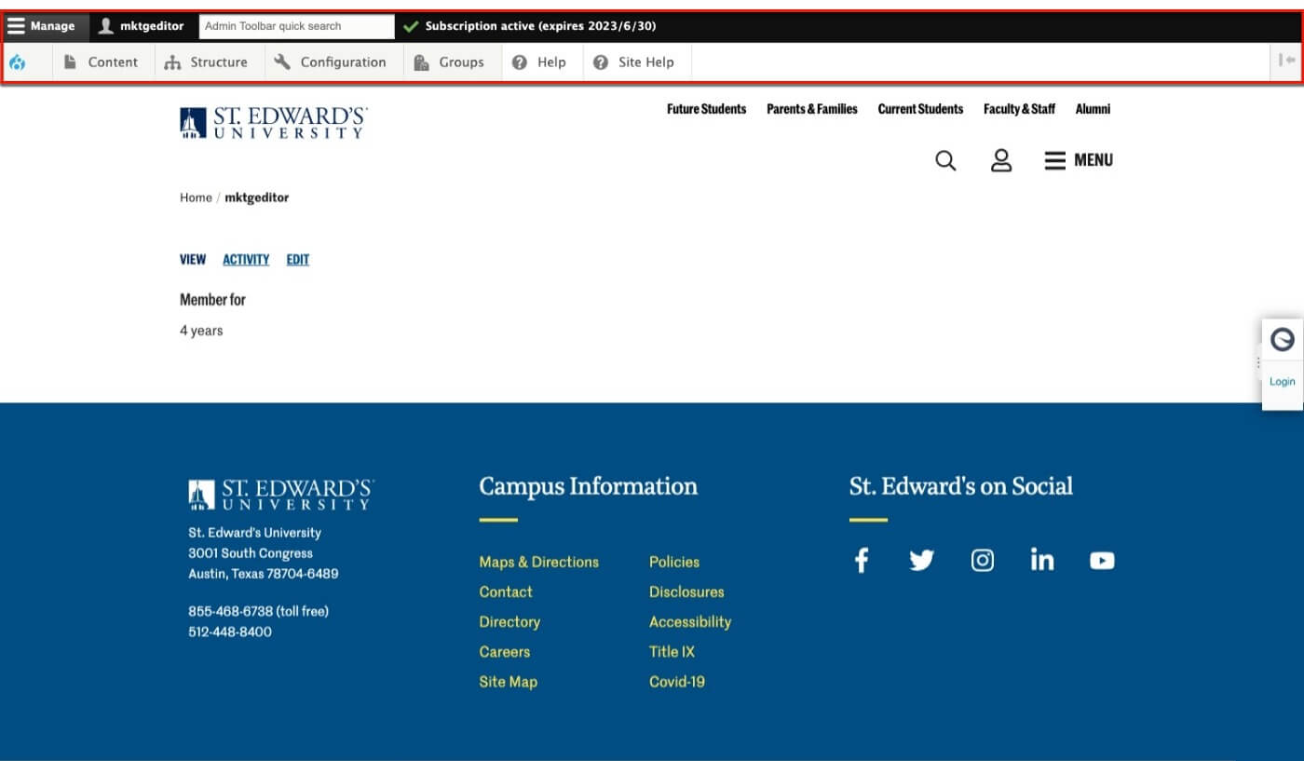1304x761 pixels.
Task: Click the Login side widget
Action: 1282,381
